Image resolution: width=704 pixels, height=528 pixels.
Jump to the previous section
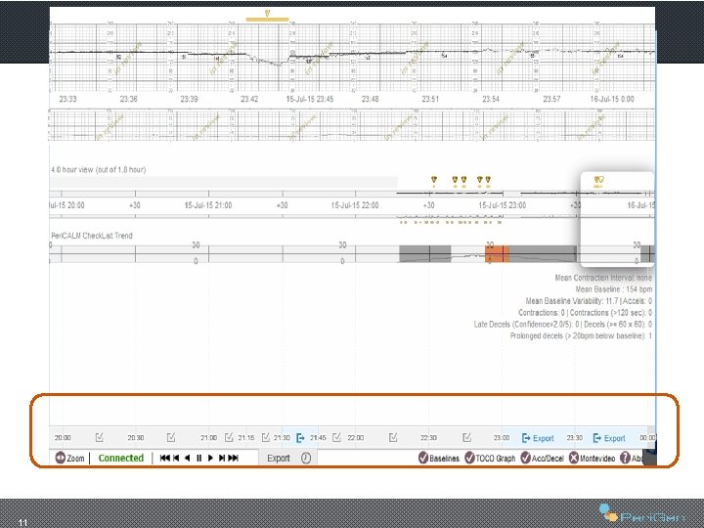176,458
